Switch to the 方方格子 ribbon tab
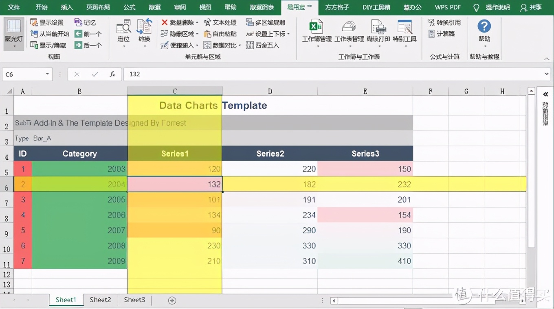554x309 pixels. (337, 7)
